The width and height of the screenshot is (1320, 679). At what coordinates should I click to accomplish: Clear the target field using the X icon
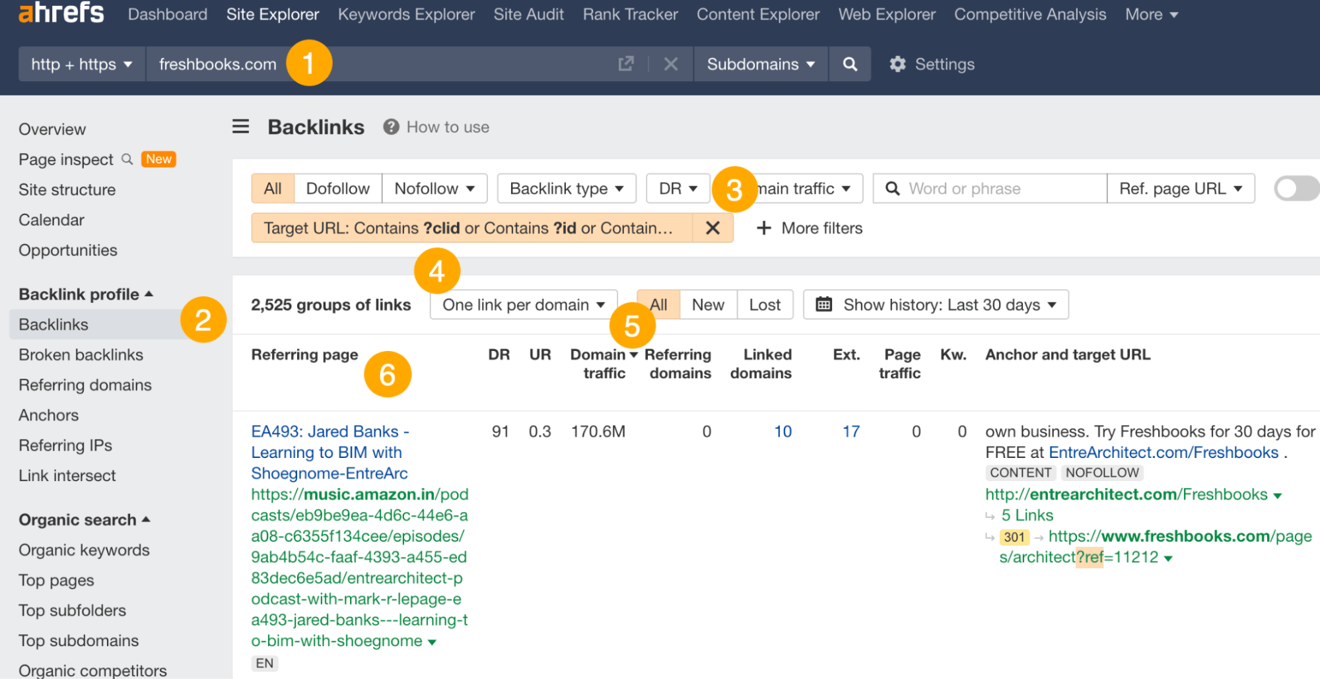click(670, 64)
